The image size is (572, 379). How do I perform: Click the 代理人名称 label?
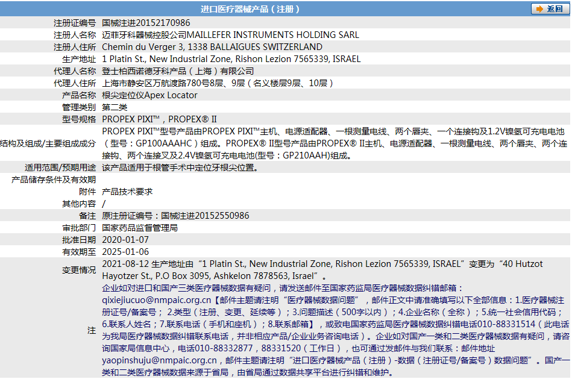74,71
